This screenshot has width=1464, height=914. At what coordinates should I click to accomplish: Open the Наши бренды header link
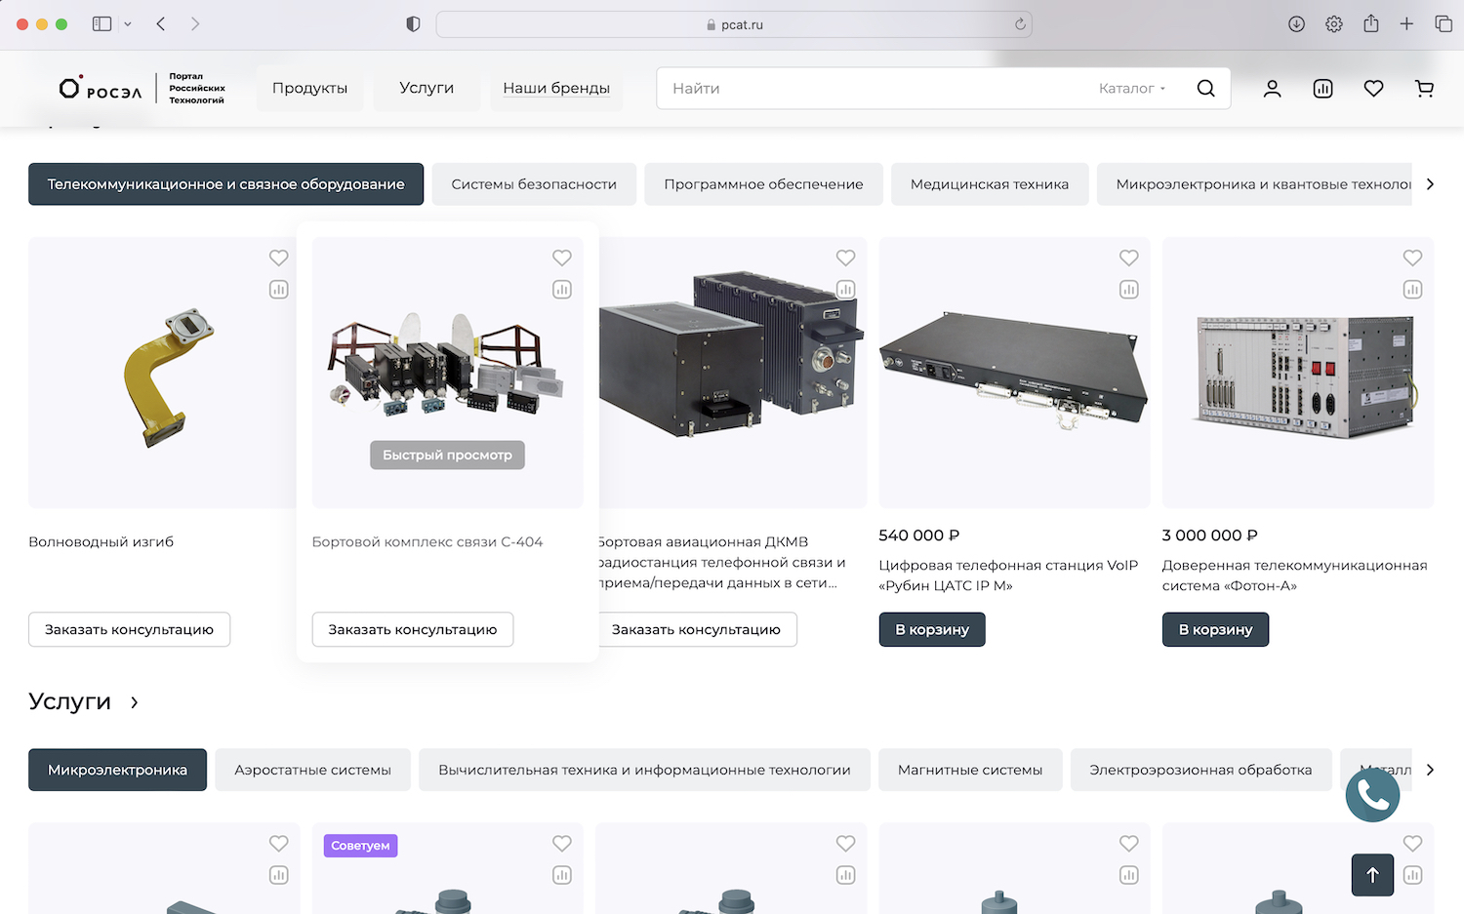tap(556, 89)
